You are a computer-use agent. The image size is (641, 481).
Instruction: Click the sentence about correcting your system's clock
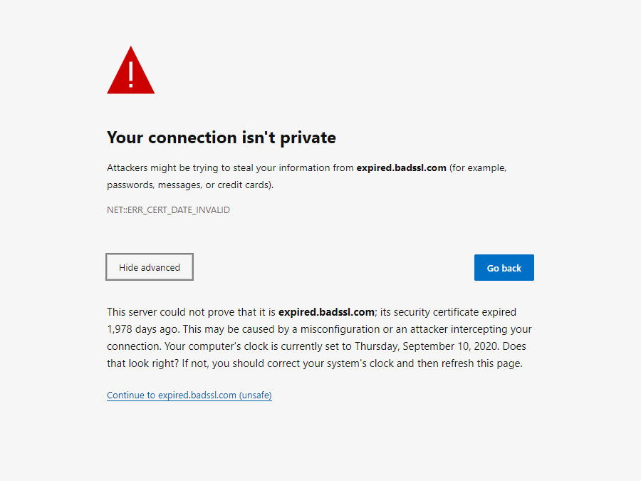(313, 363)
